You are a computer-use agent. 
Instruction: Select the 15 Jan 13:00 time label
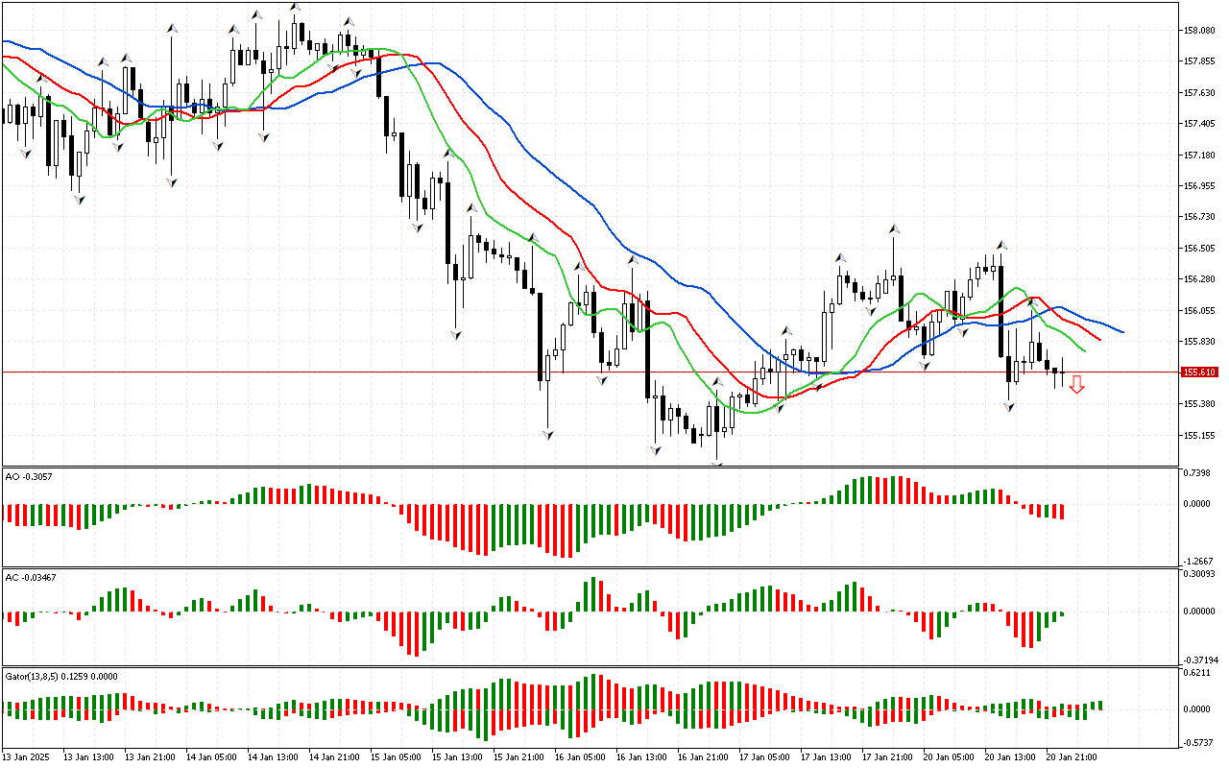coord(457,757)
